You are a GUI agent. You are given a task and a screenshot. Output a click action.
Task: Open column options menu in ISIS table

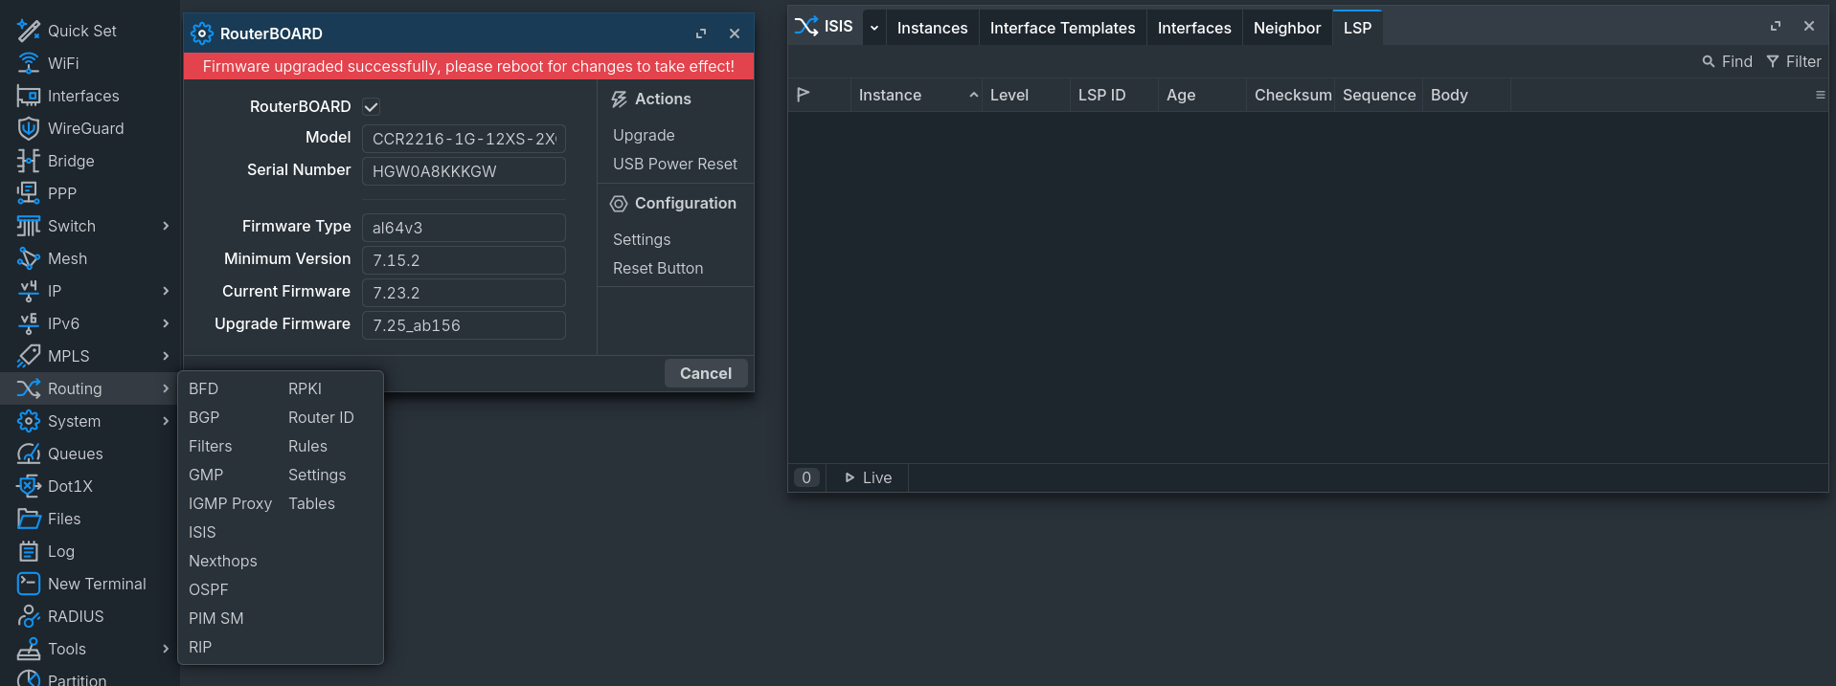point(1820,95)
